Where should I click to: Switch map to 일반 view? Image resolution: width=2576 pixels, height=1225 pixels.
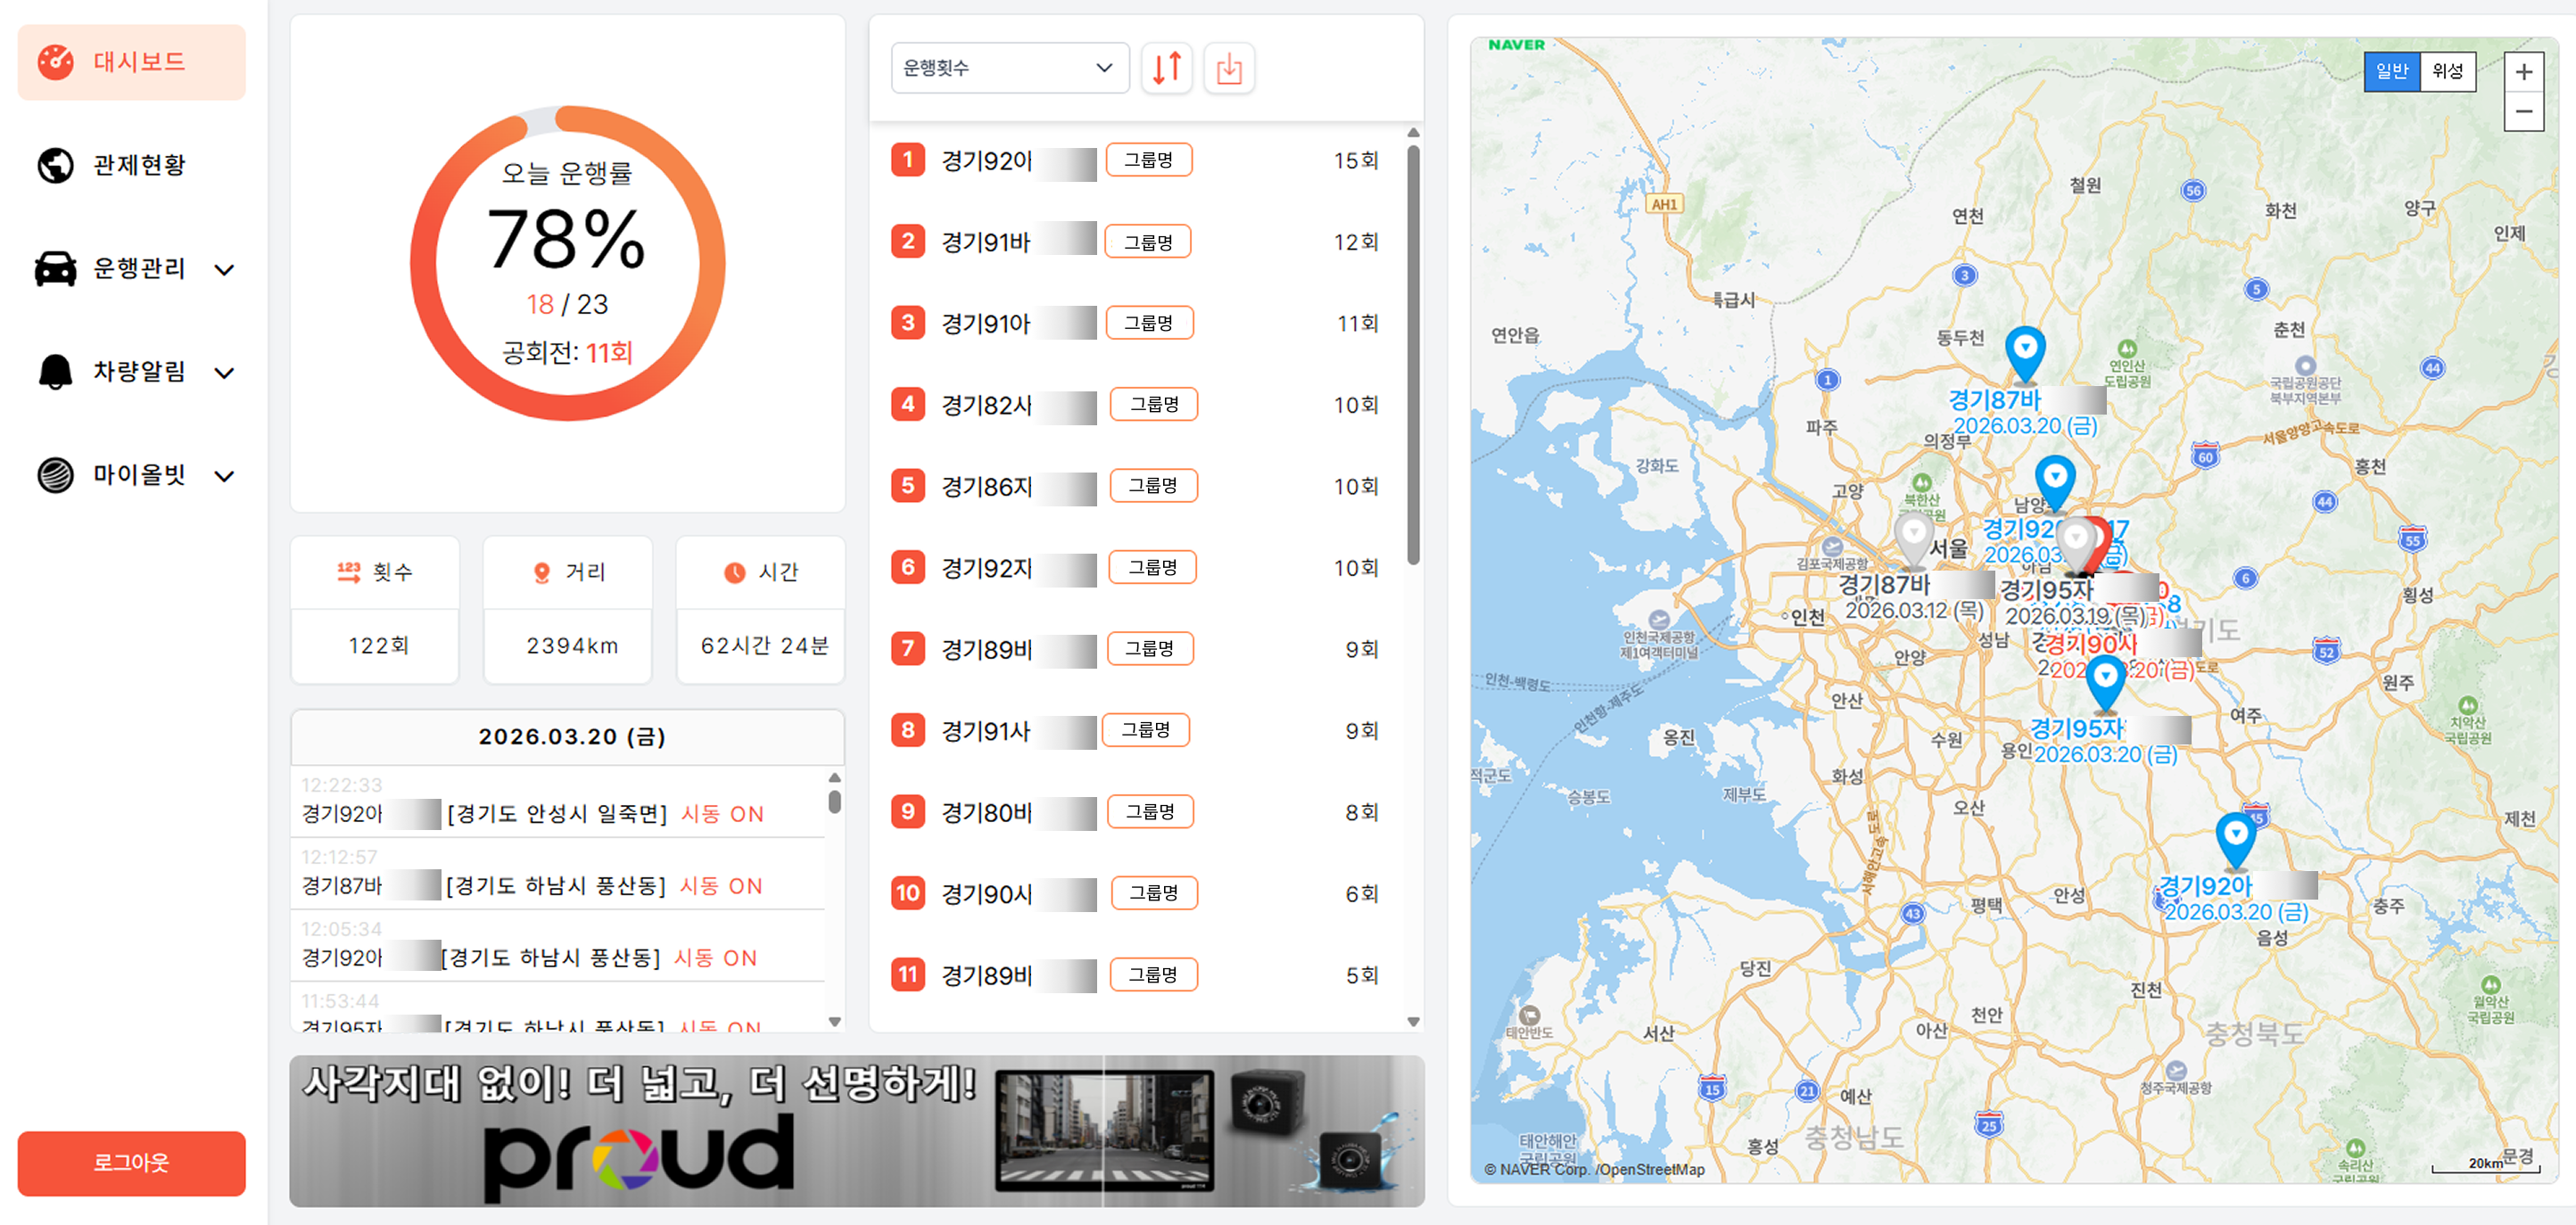click(x=2391, y=72)
